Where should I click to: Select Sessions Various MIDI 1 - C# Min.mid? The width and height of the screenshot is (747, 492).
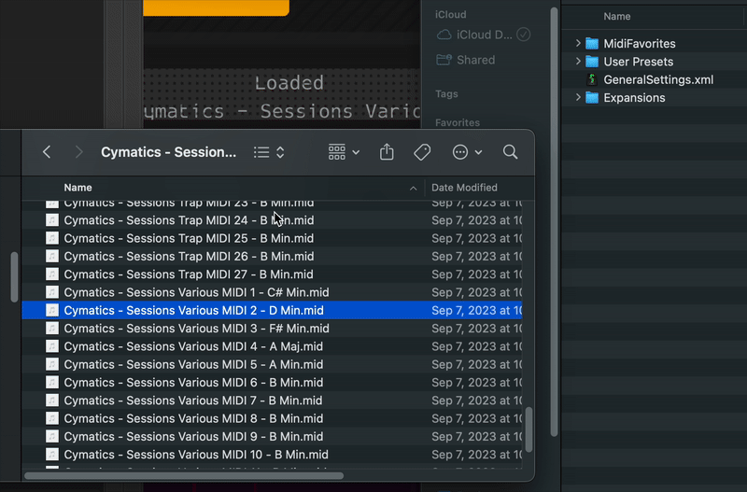272,292
